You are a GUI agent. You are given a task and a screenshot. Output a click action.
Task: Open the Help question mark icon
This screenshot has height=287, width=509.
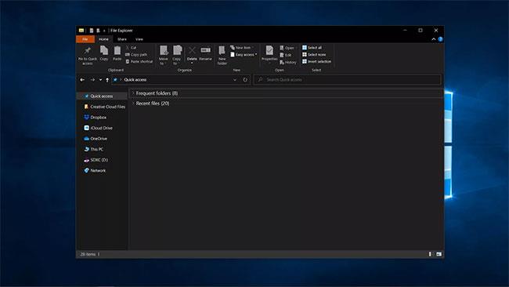click(440, 39)
